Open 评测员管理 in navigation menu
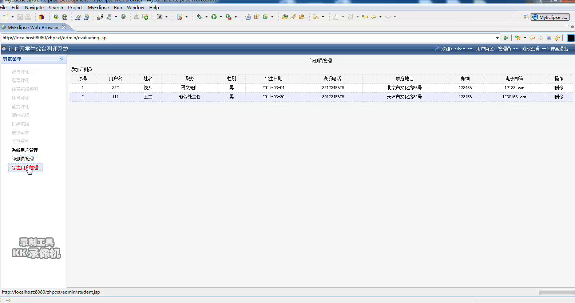 23,159
